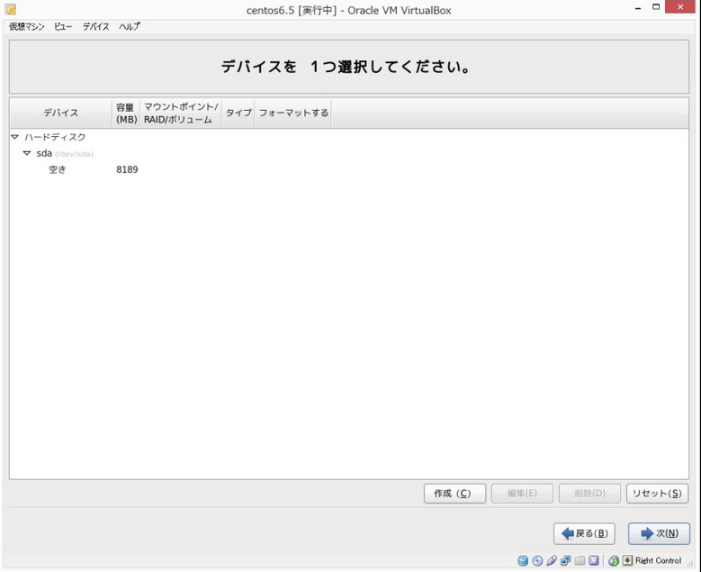Image resolution: width=701 pixels, height=572 pixels.
Task: Click the network adapters status icon
Action: pyautogui.click(x=565, y=560)
